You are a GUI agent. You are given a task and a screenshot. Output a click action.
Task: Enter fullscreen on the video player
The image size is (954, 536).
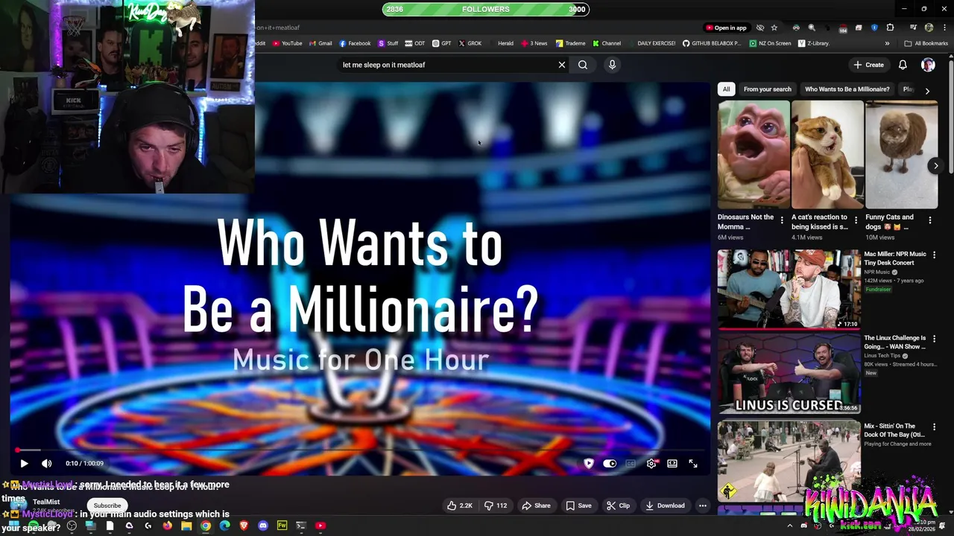coord(693,463)
